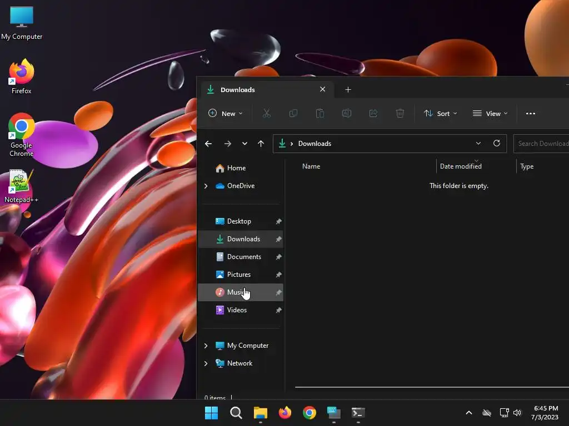Open the three-dot See more menu
Viewport: 569px width, 426px height.
(x=531, y=113)
